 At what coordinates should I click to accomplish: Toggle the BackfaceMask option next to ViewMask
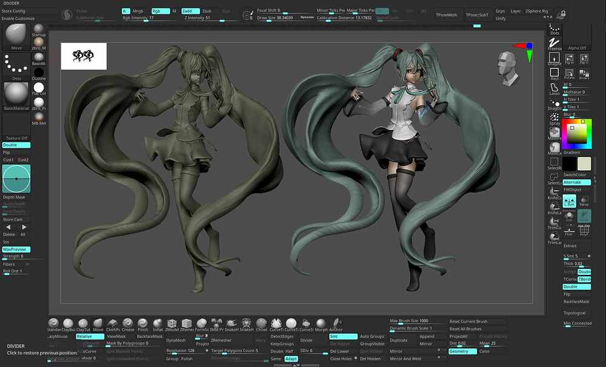click(x=150, y=337)
